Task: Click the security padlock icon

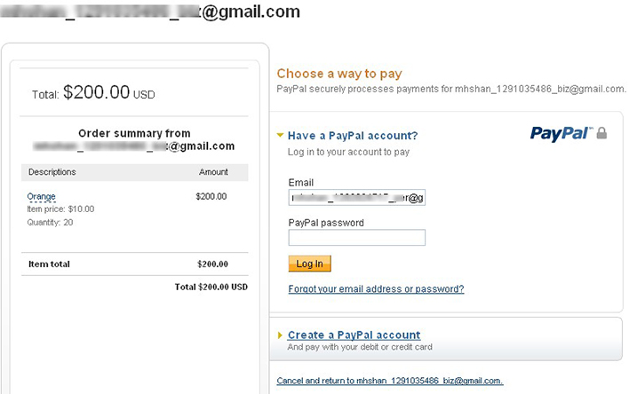Action: click(602, 133)
